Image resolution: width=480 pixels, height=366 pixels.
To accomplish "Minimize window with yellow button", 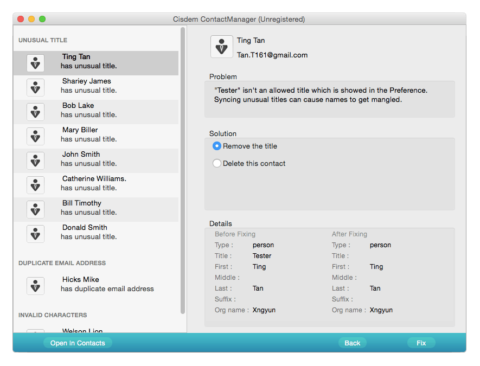I will 31,19.
